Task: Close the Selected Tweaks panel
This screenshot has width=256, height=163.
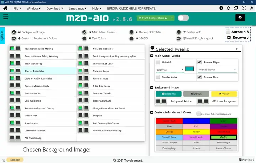Action: click(237, 48)
